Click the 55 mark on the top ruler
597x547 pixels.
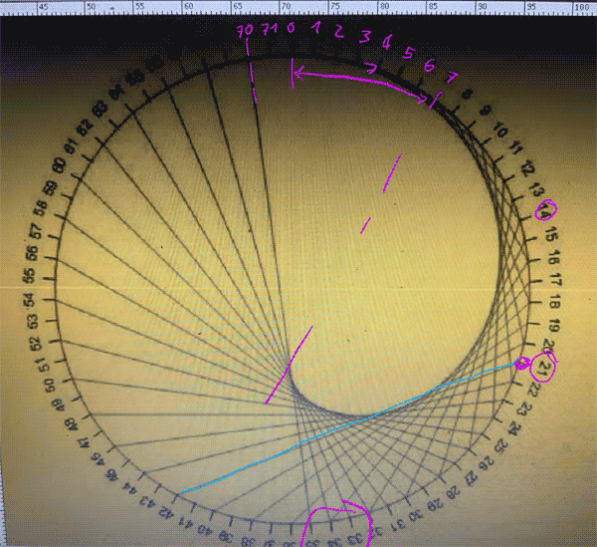click(139, 7)
